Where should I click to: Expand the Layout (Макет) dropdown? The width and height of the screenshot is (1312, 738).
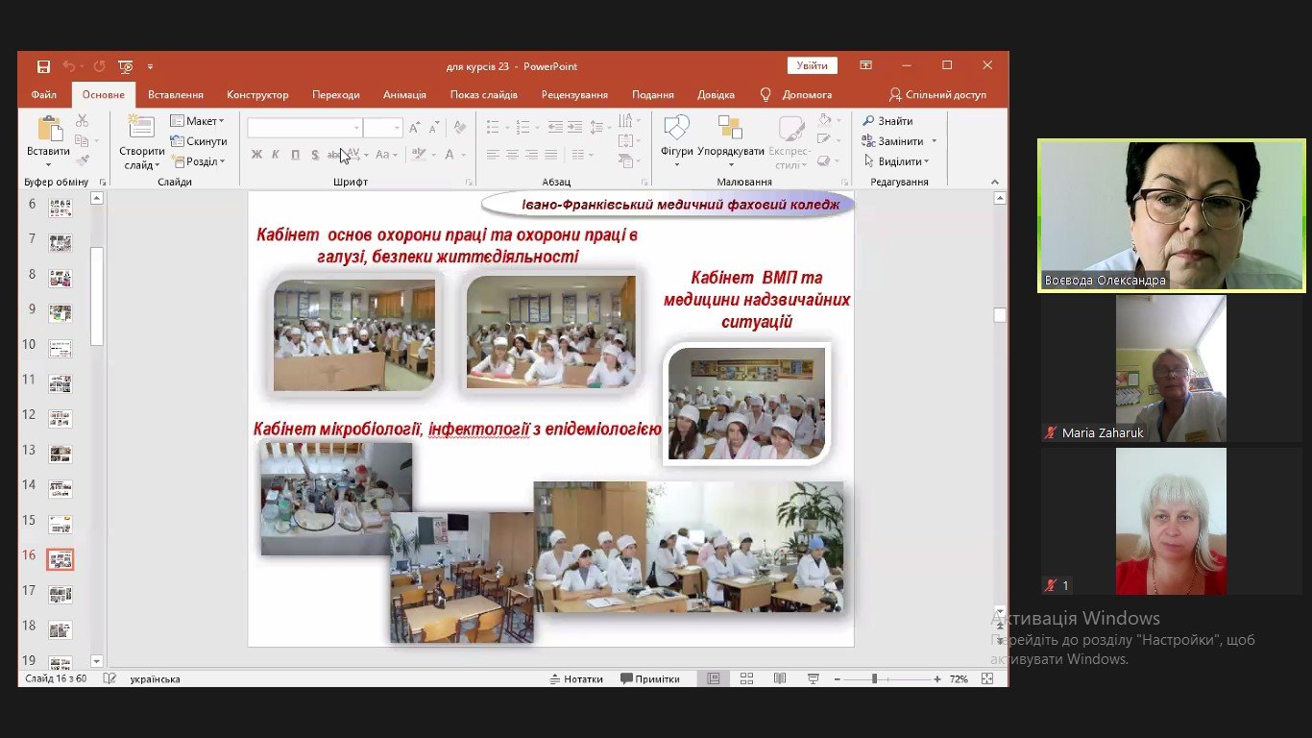[198, 121]
